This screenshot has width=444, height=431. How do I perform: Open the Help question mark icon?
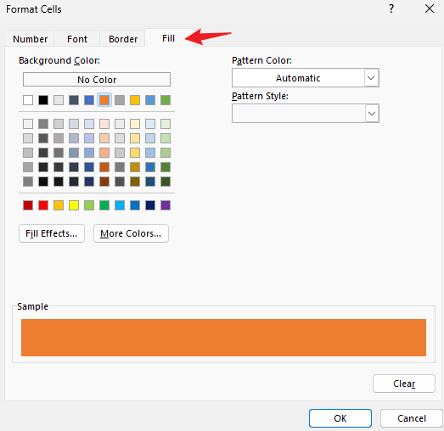click(391, 8)
